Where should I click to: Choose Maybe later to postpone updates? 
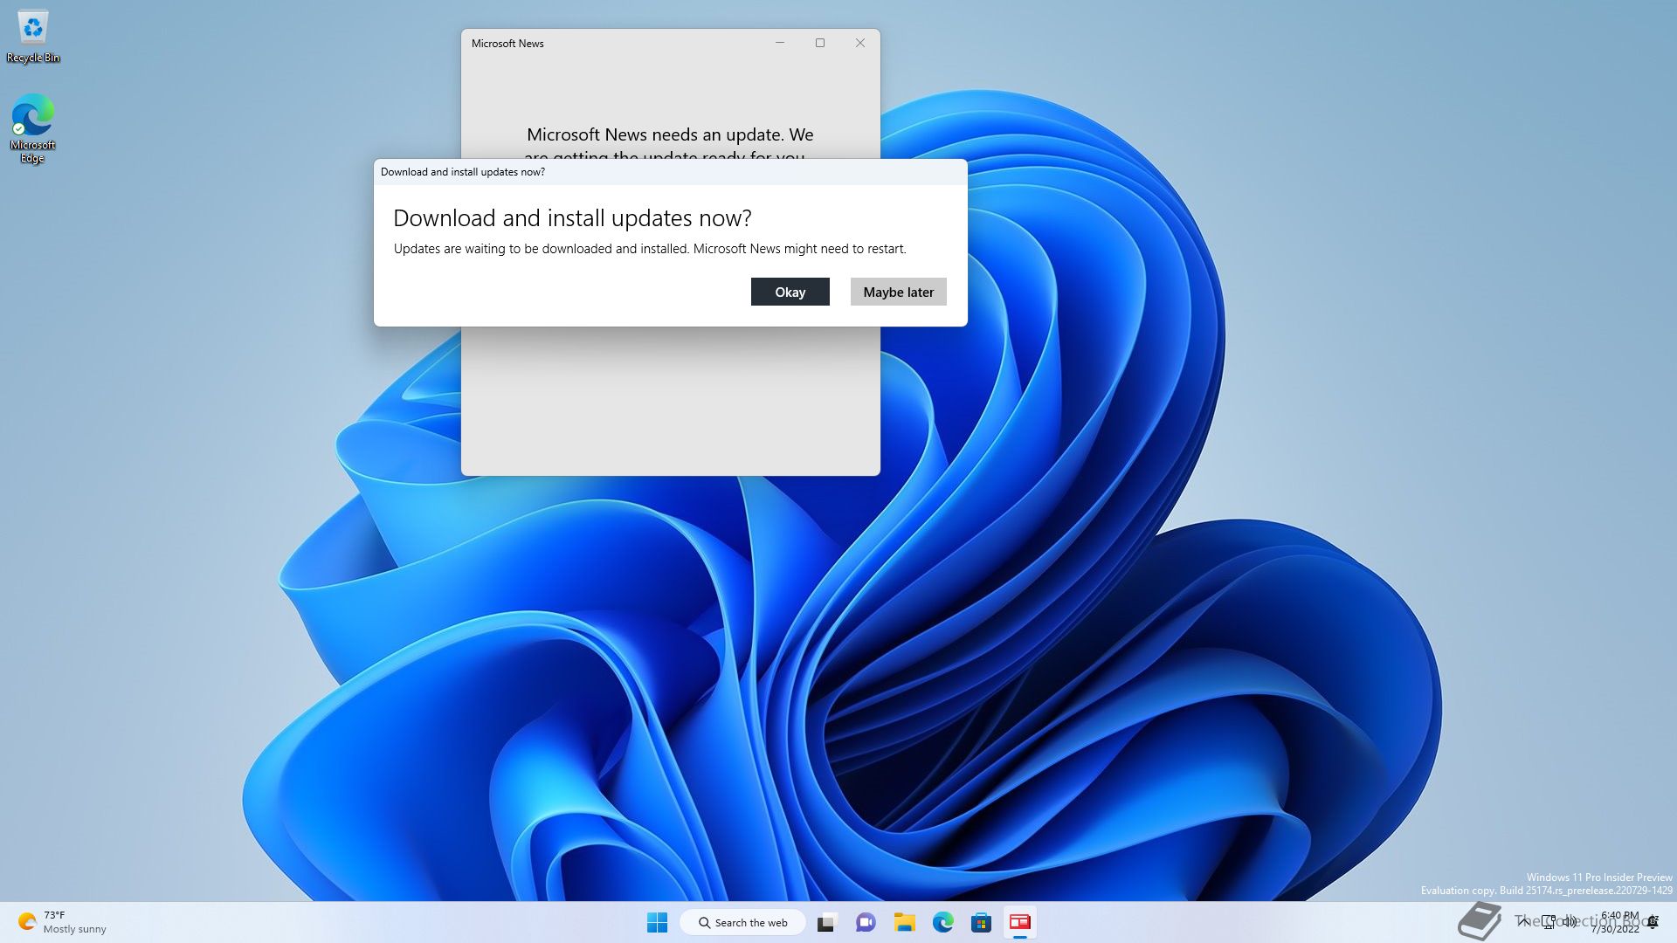coord(898,292)
